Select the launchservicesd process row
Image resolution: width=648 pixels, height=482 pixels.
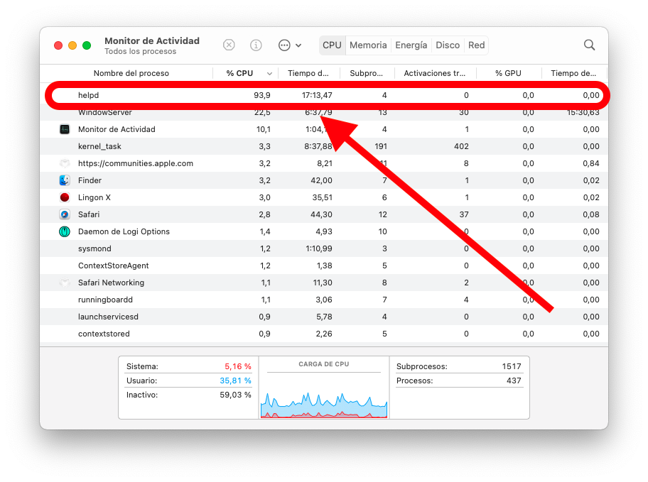tap(324, 317)
